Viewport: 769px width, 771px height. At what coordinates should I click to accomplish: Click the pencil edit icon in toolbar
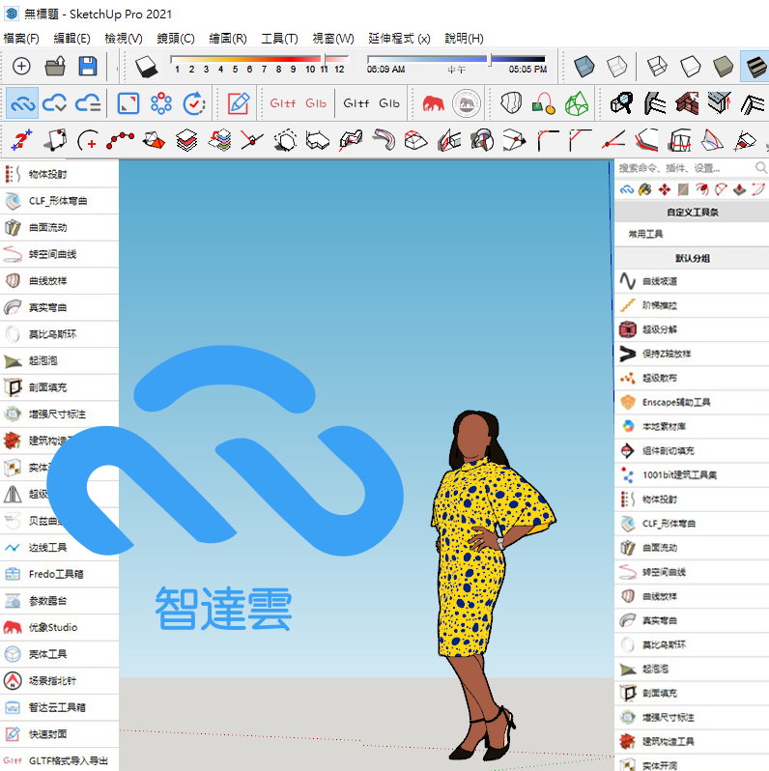coord(238,103)
